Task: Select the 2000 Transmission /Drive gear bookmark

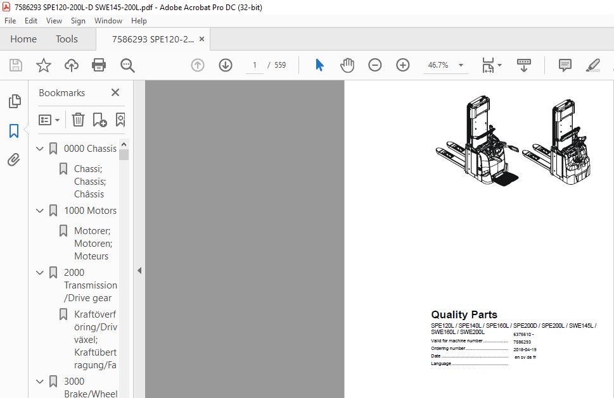Action: [91, 285]
